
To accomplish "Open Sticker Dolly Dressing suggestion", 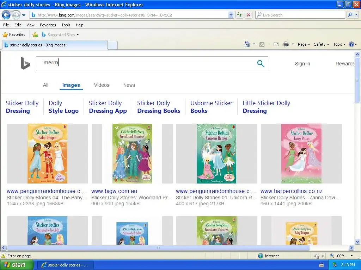I will [x=22, y=107].
